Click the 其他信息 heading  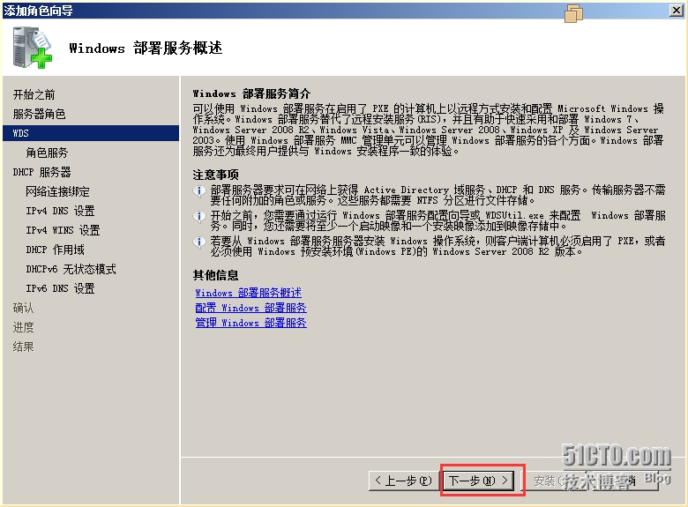(x=215, y=275)
